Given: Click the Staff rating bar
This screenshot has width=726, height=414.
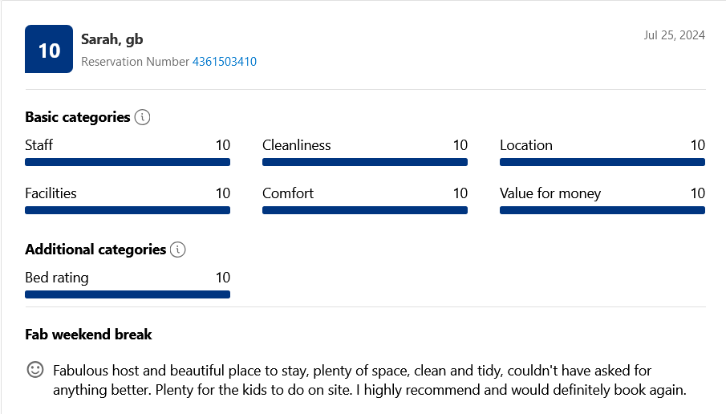Looking at the screenshot, I should 128,162.
